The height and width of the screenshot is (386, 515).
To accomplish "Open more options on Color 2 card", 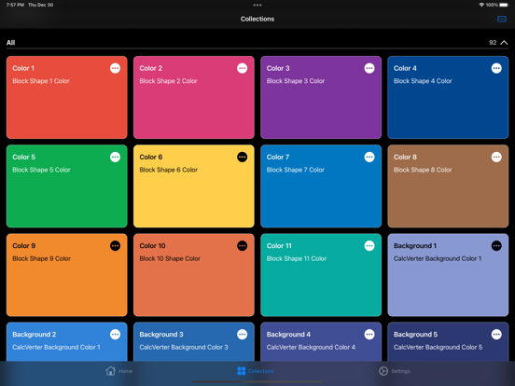I will pos(242,68).
